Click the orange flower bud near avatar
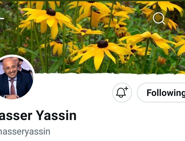This screenshot has width=185, height=141. coord(22,52)
